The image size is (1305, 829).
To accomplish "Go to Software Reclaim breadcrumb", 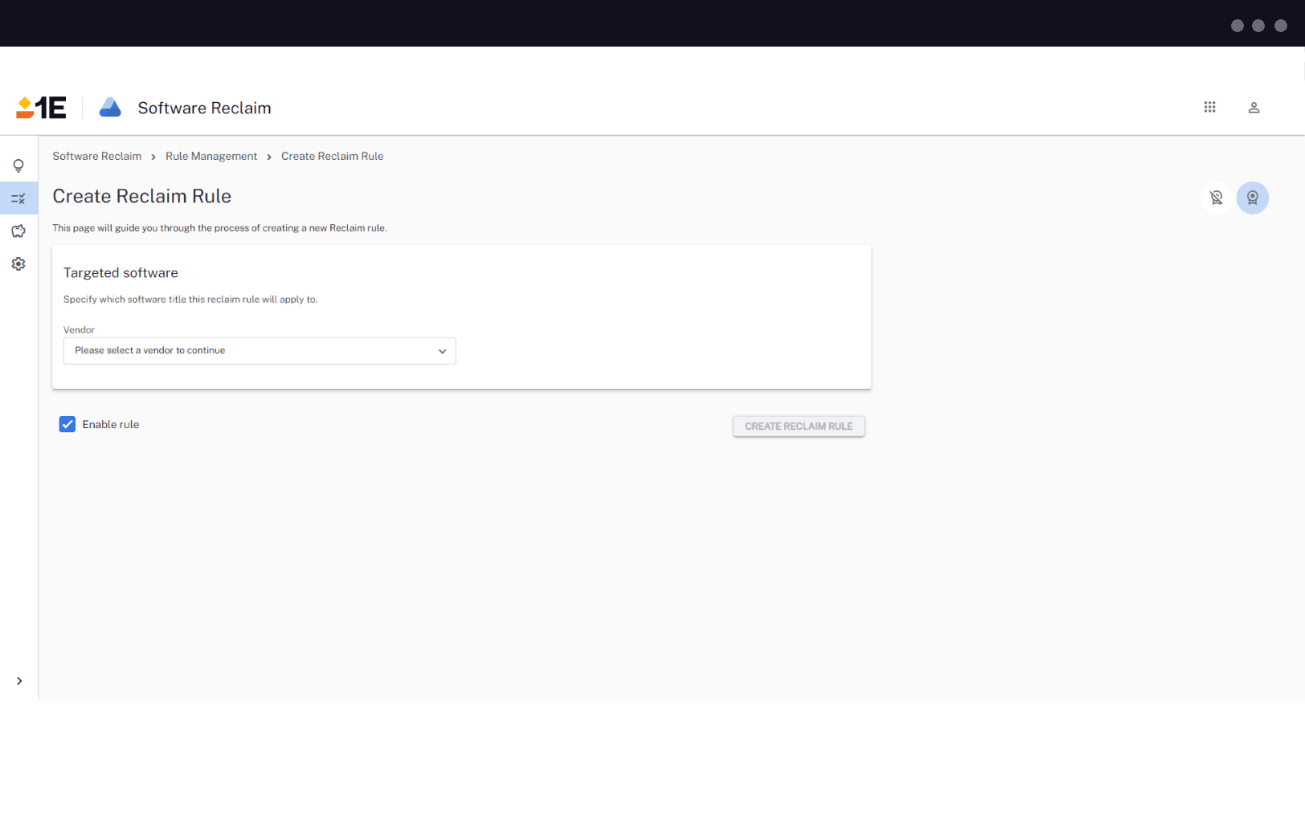I will tap(97, 157).
